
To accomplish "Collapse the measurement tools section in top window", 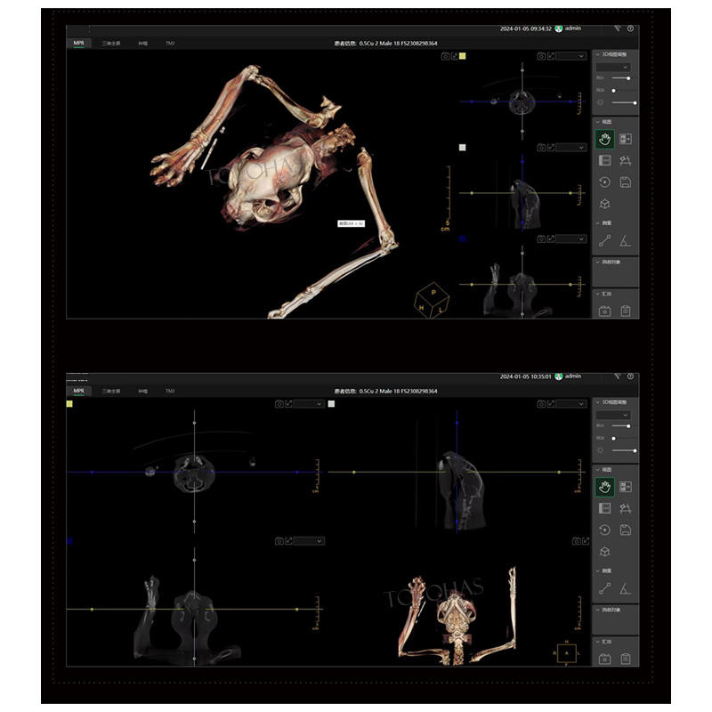I will click(597, 223).
